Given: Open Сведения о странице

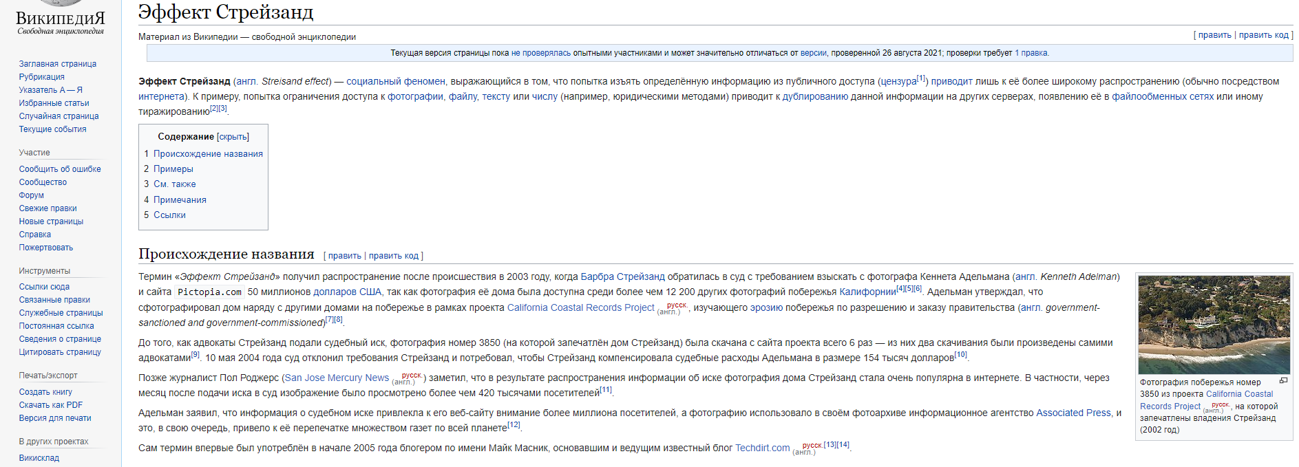Looking at the screenshot, I should coord(60,339).
